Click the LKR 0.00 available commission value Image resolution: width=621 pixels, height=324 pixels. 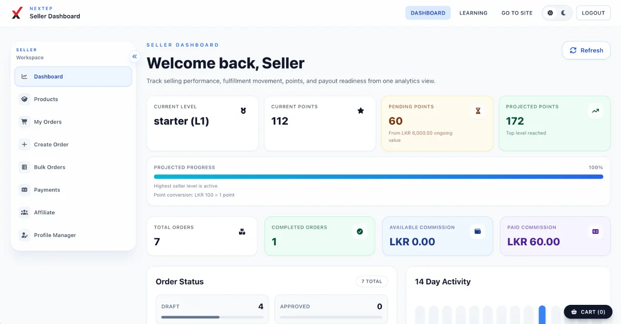coord(412,242)
